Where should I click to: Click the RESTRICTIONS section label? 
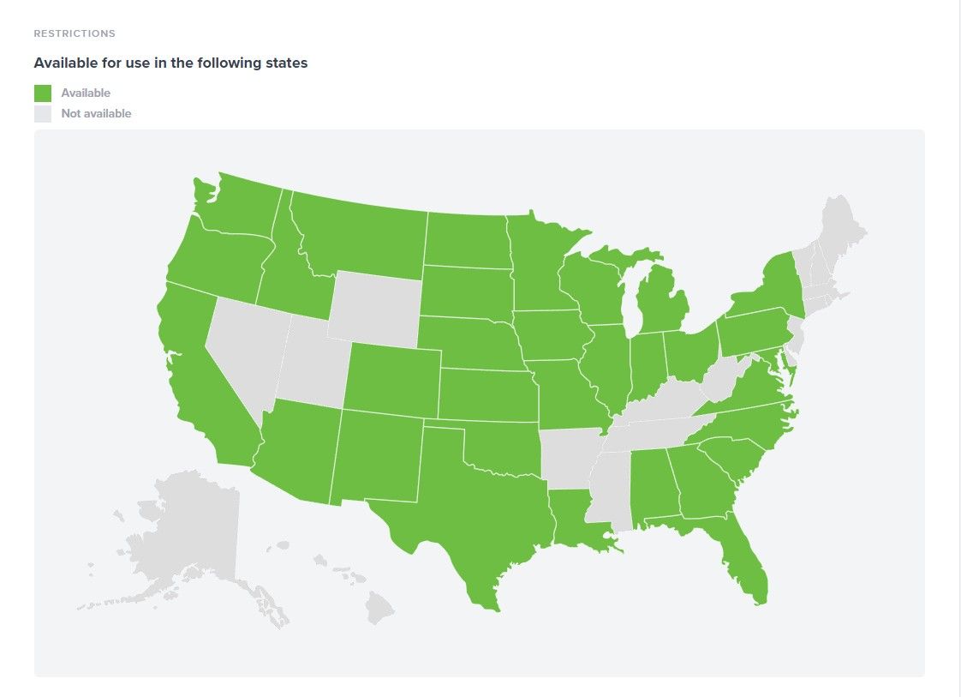pyautogui.click(x=75, y=33)
